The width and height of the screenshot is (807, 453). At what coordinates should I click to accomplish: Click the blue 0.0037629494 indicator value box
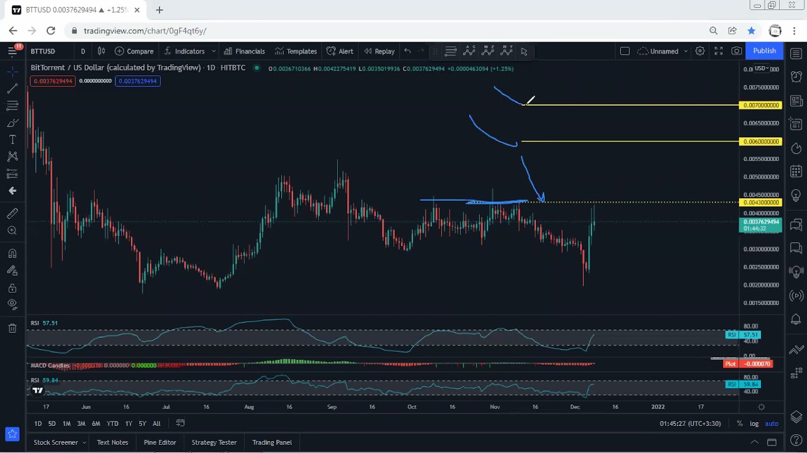tap(137, 81)
